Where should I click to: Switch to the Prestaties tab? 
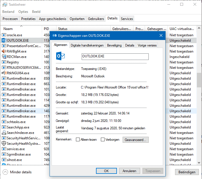[x=28, y=19]
